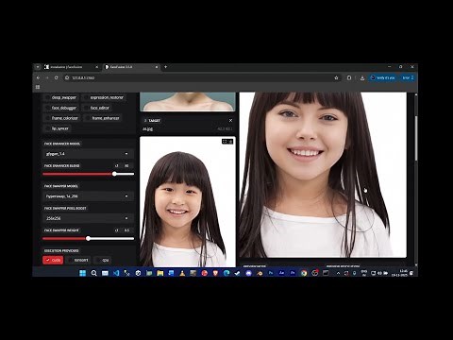This screenshot has height=340, width=453.
Task: Click the source image preview at top
Action: (x=188, y=102)
